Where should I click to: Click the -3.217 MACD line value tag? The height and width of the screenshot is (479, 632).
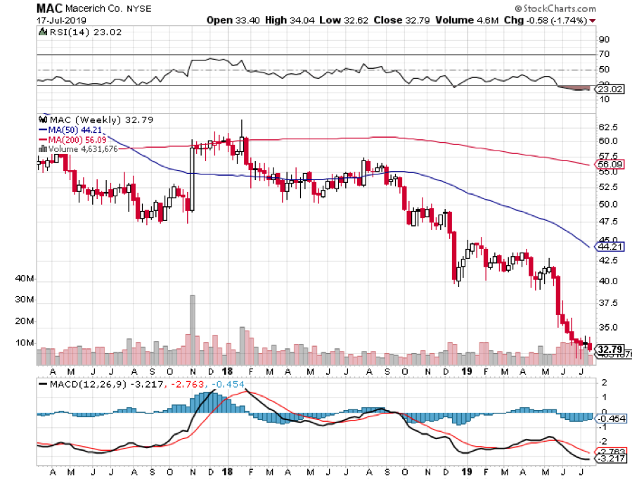pos(611,459)
